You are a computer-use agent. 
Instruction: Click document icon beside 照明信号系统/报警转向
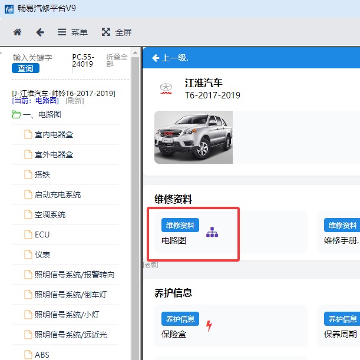point(28,275)
